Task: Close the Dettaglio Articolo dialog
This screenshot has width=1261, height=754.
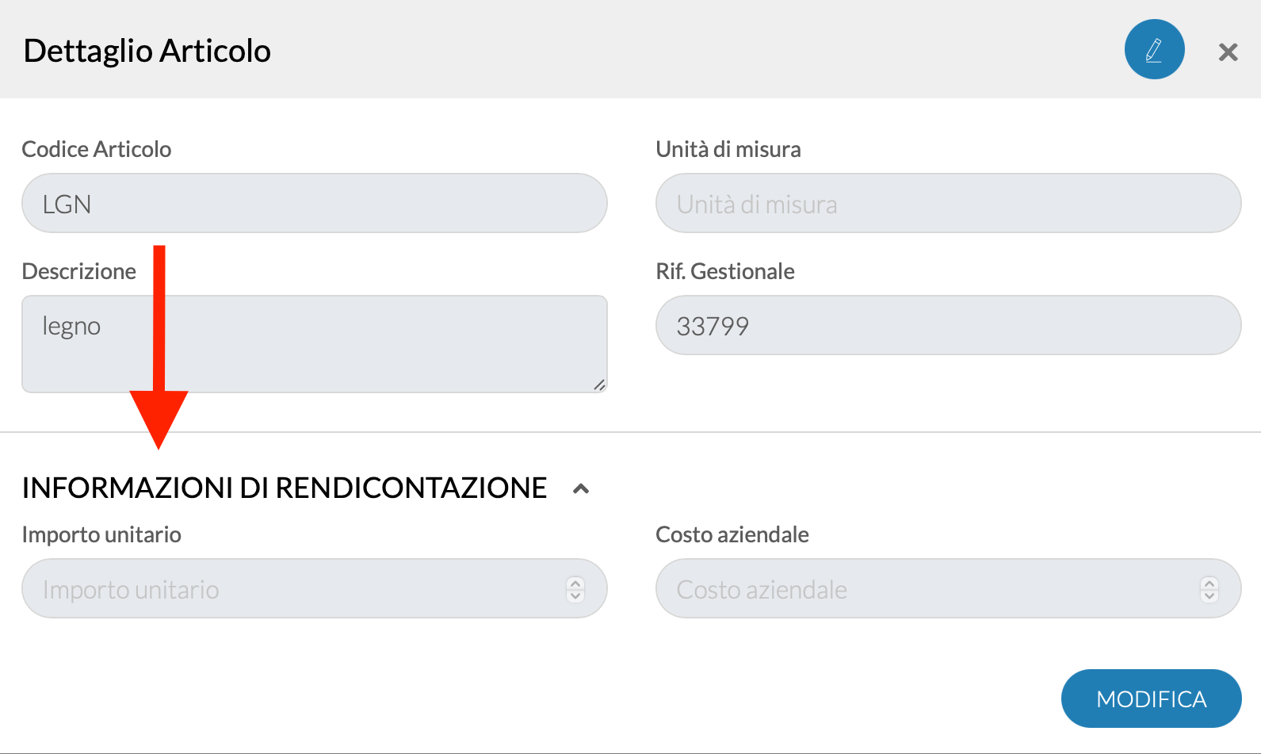Action: point(1228,52)
